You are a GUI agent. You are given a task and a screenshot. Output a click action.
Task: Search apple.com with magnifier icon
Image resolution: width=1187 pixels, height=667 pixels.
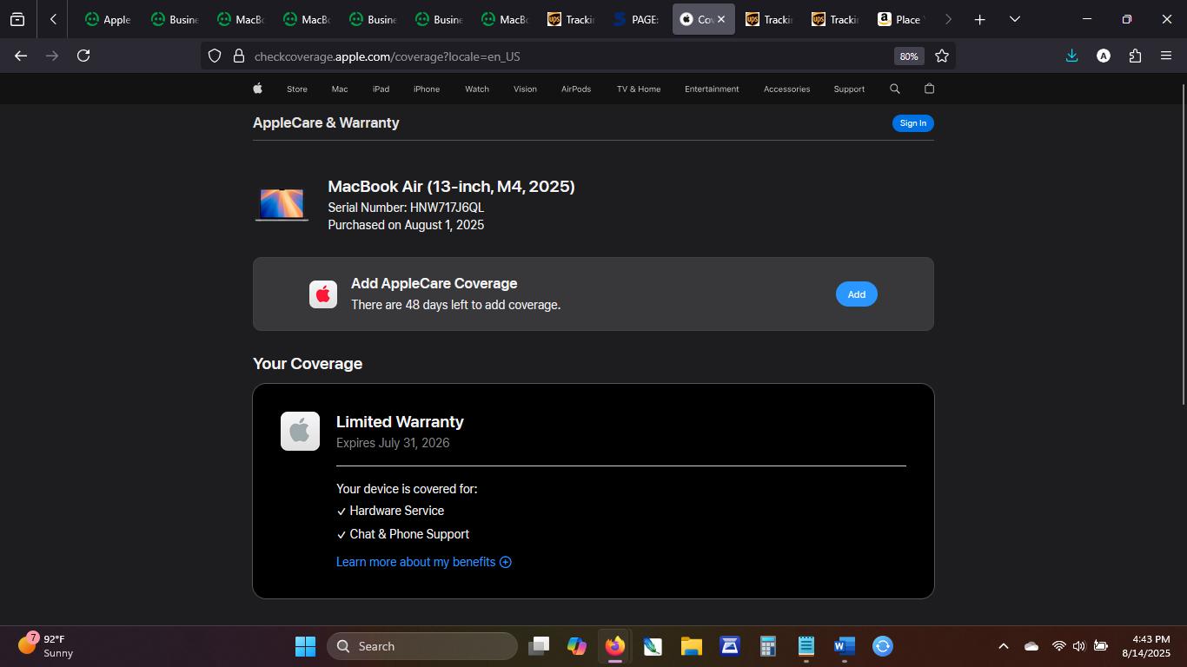click(895, 89)
